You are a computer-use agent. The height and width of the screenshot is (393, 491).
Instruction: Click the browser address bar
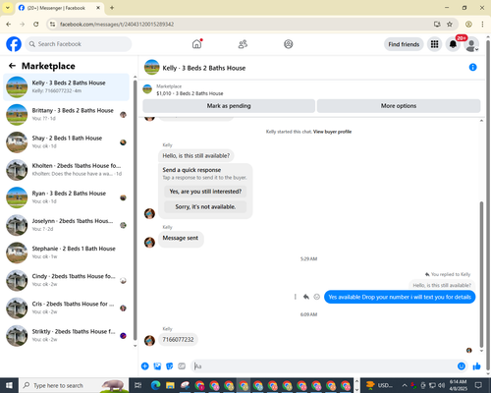tap(243, 24)
